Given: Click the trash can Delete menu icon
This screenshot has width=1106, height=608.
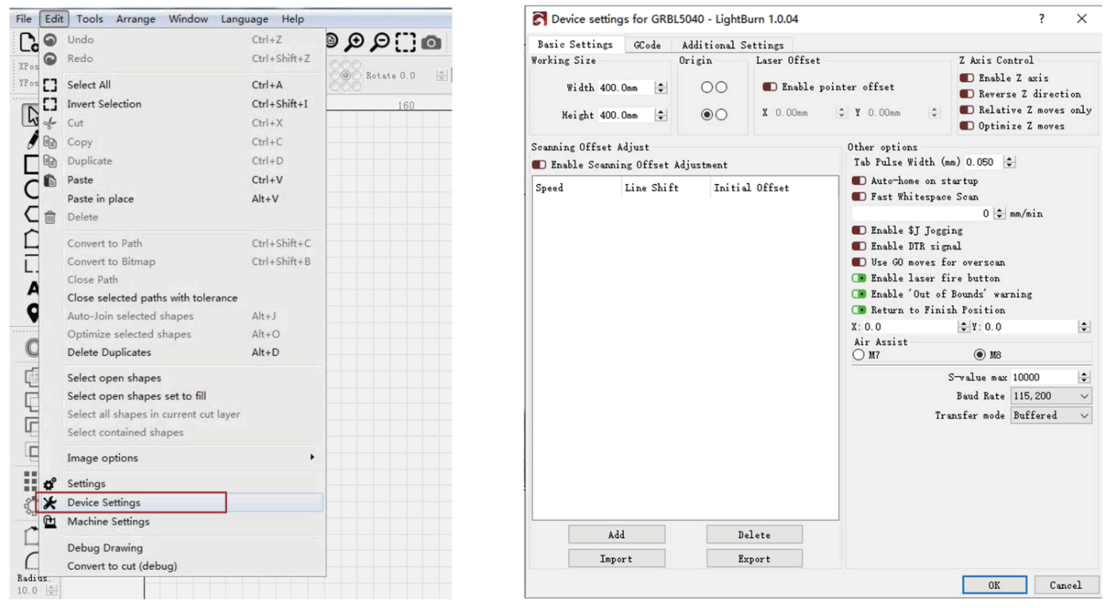Looking at the screenshot, I should click(x=50, y=217).
